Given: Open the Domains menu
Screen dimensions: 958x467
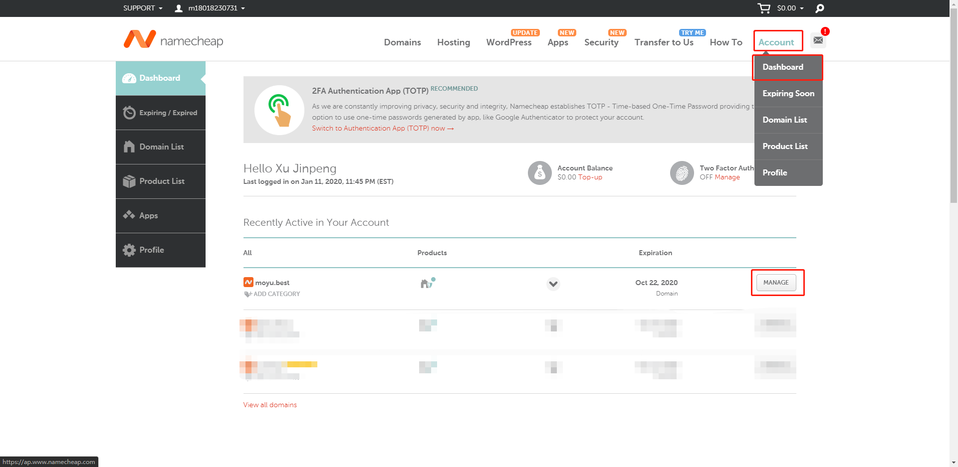Looking at the screenshot, I should pyautogui.click(x=403, y=42).
